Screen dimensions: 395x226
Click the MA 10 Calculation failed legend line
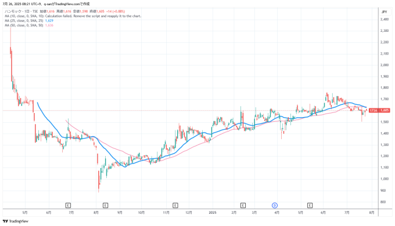click(x=73, y=16)
